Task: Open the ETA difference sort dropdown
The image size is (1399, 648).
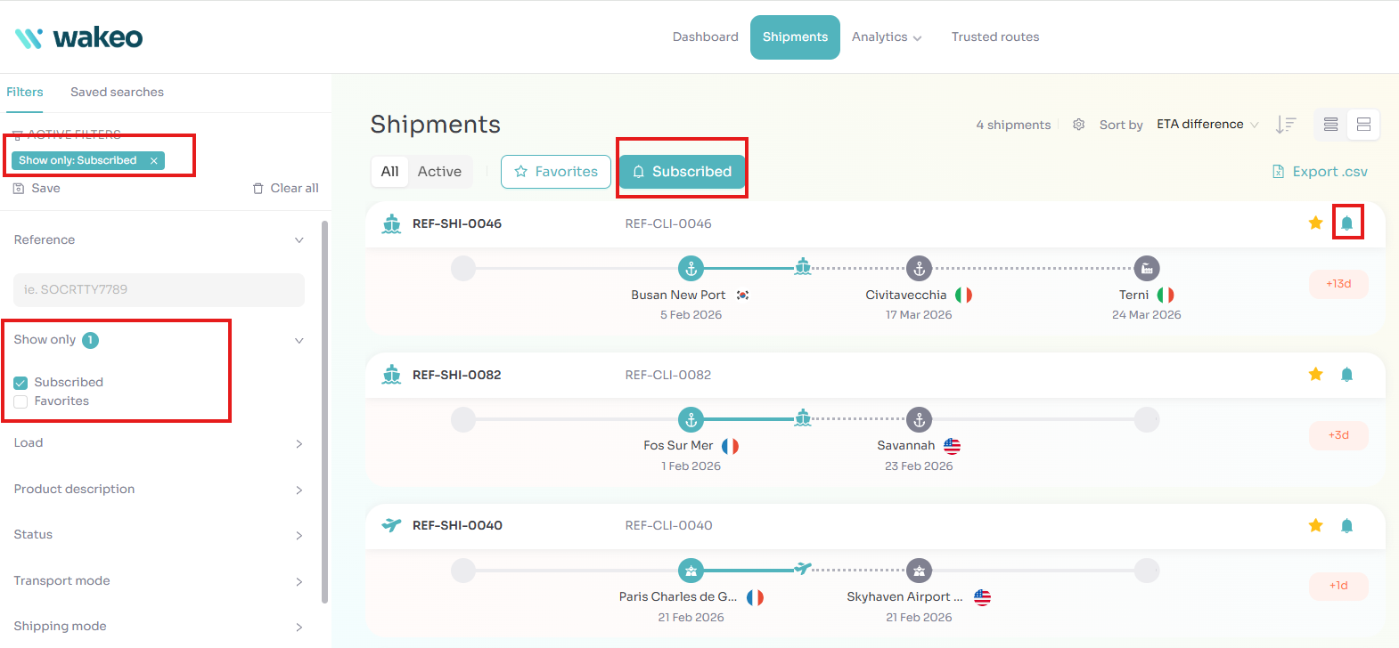Action: click(x=1207, y=125)
